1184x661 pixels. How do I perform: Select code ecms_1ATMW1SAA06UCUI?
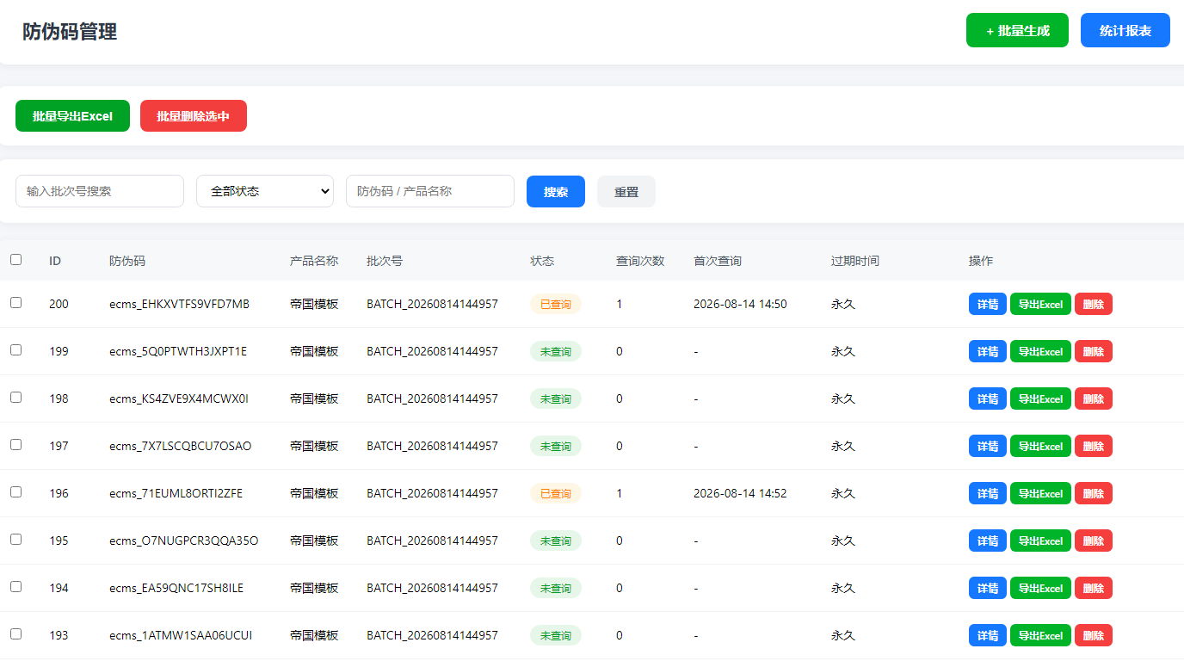181,635
